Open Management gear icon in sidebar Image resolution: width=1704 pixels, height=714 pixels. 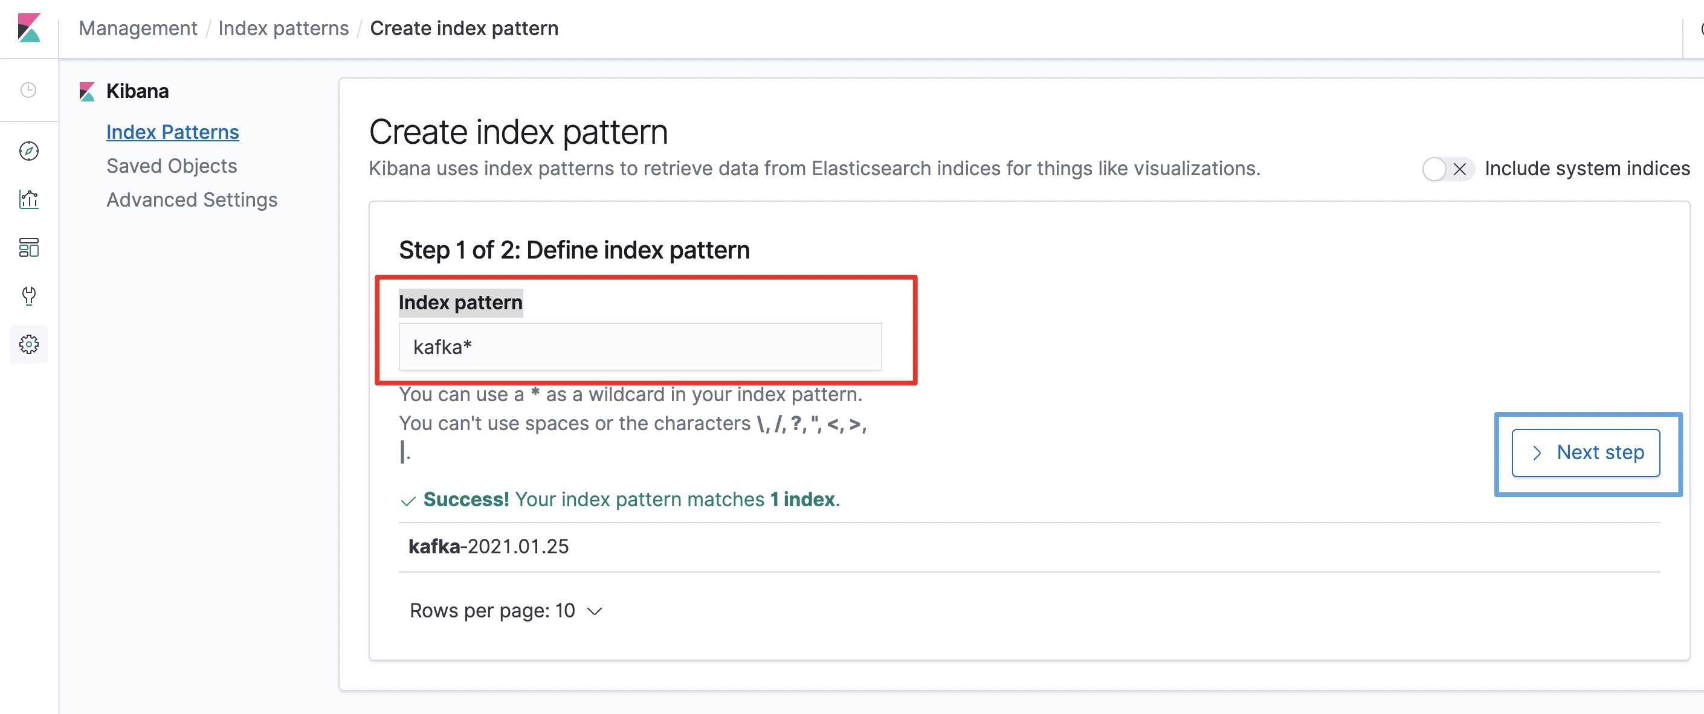click(x=28, y=344)
